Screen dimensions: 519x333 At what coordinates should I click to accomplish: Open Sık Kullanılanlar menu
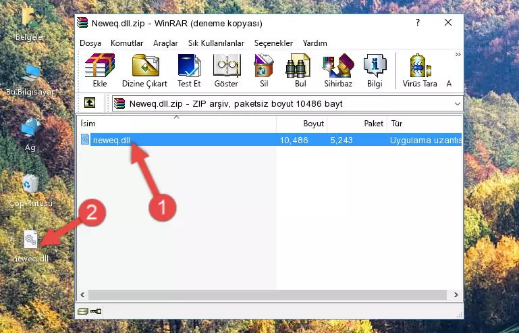216,43
